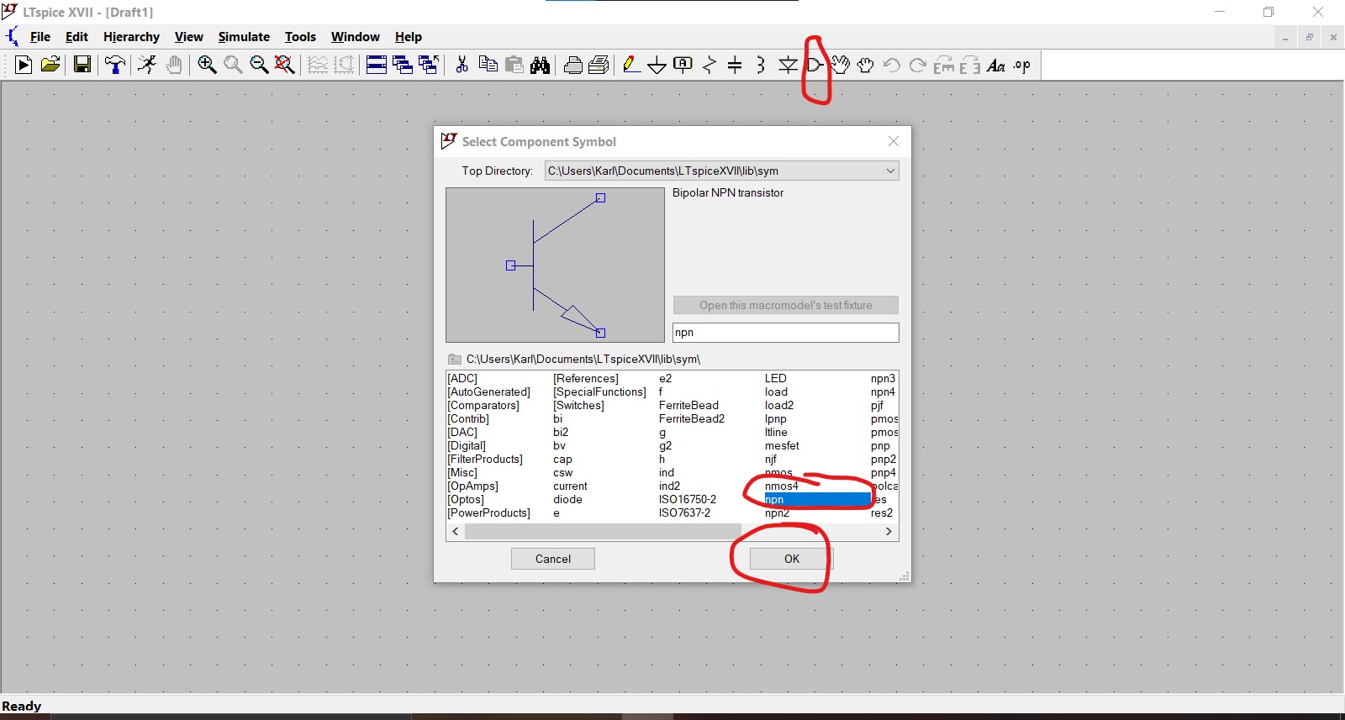The width and height of the screenshot is (1345, 720).
Task: Click the Print Setup icon
Action: pyautogui.click(x=573, y=65)
